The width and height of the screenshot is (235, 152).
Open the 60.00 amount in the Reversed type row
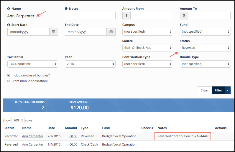point(73,136)
